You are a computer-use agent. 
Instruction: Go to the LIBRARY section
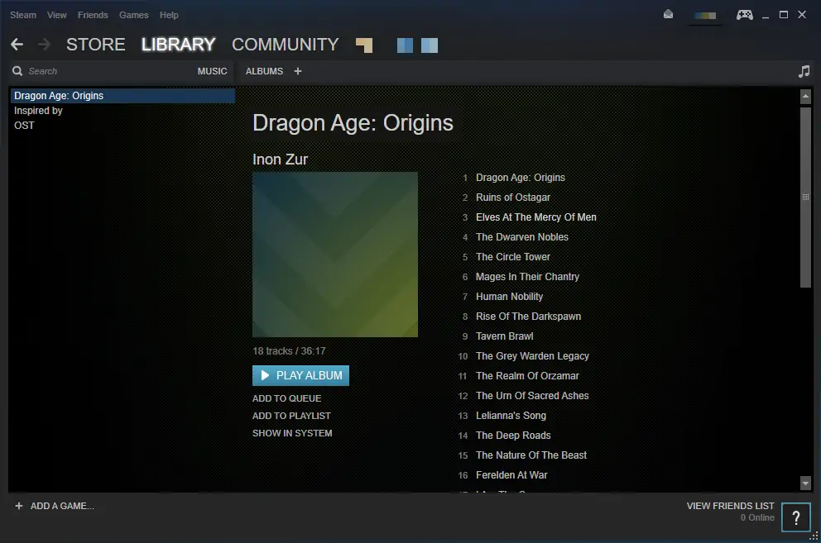[x=179, y=45]
